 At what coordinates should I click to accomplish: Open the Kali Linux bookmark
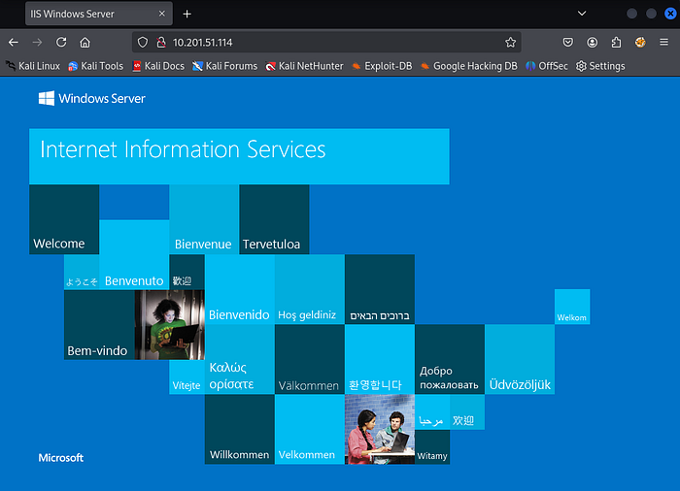33,66
